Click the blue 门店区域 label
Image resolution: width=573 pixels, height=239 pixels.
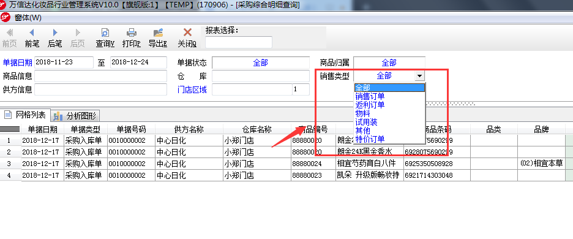coord(192,89)
